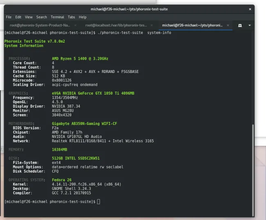Close the root@localhost tab
The image size is (266, 220).
point(152,25)
